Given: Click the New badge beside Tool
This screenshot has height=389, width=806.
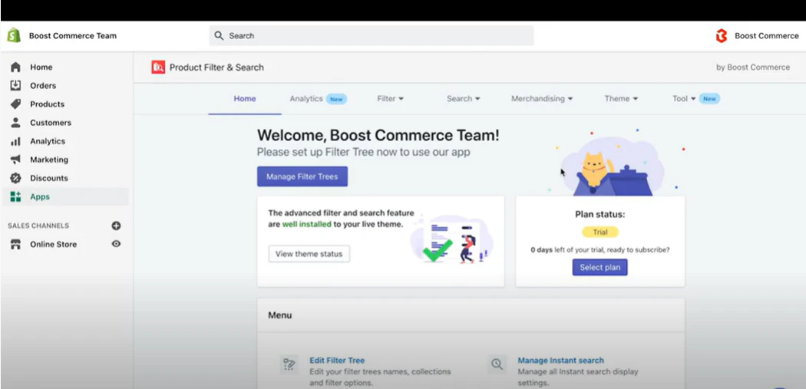Looking at the screenshot, I should (x=709, y=99).
